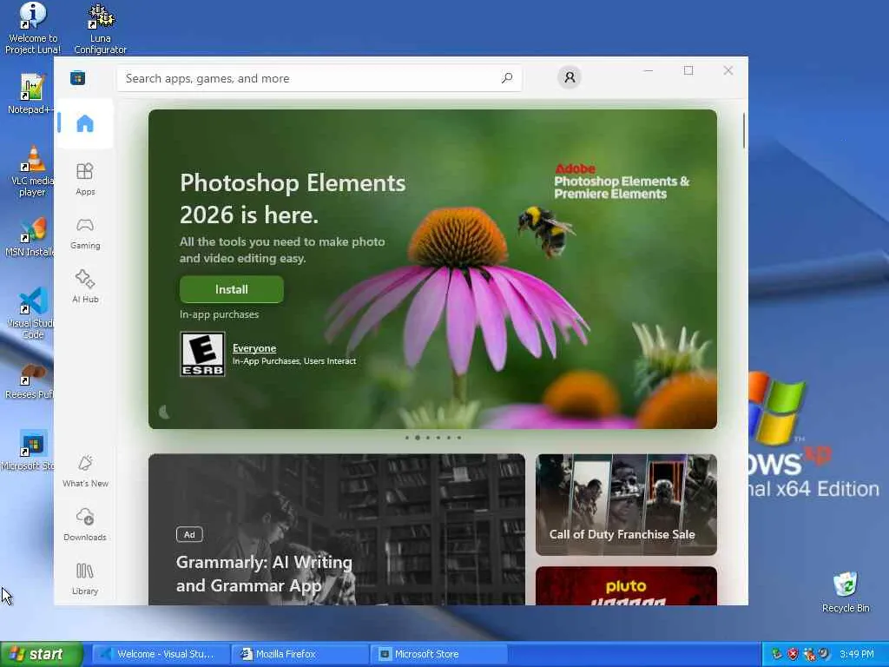Click the green network tray icon
Viewport: 889px width, 667px height.
point(777,654)
